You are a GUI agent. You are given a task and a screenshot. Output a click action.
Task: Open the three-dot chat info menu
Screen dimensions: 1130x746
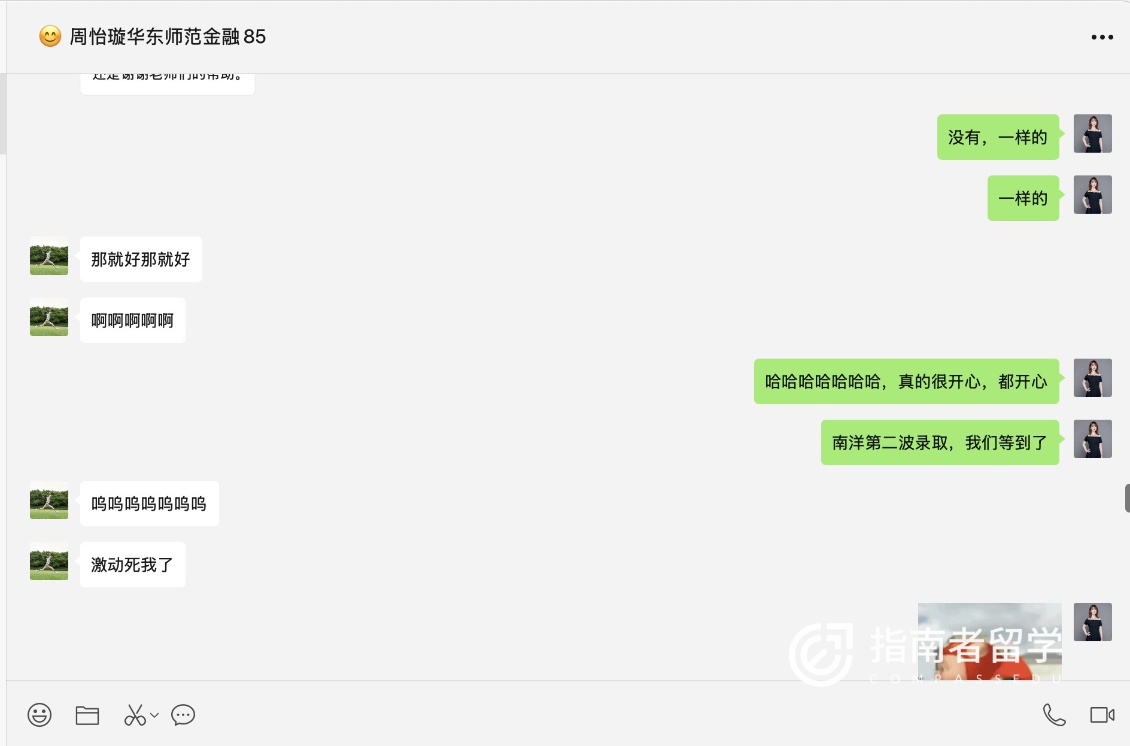1102,37
